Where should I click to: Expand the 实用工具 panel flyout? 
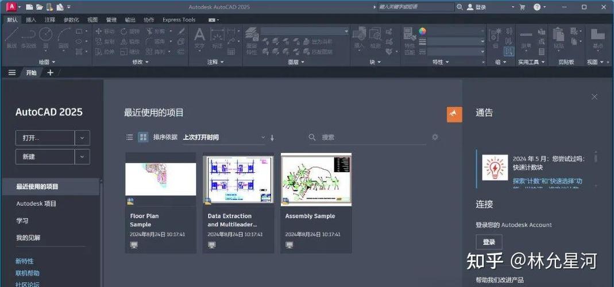click(x=531, y=62)
